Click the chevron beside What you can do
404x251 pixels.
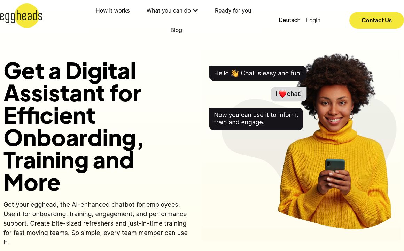click(195, 10)
